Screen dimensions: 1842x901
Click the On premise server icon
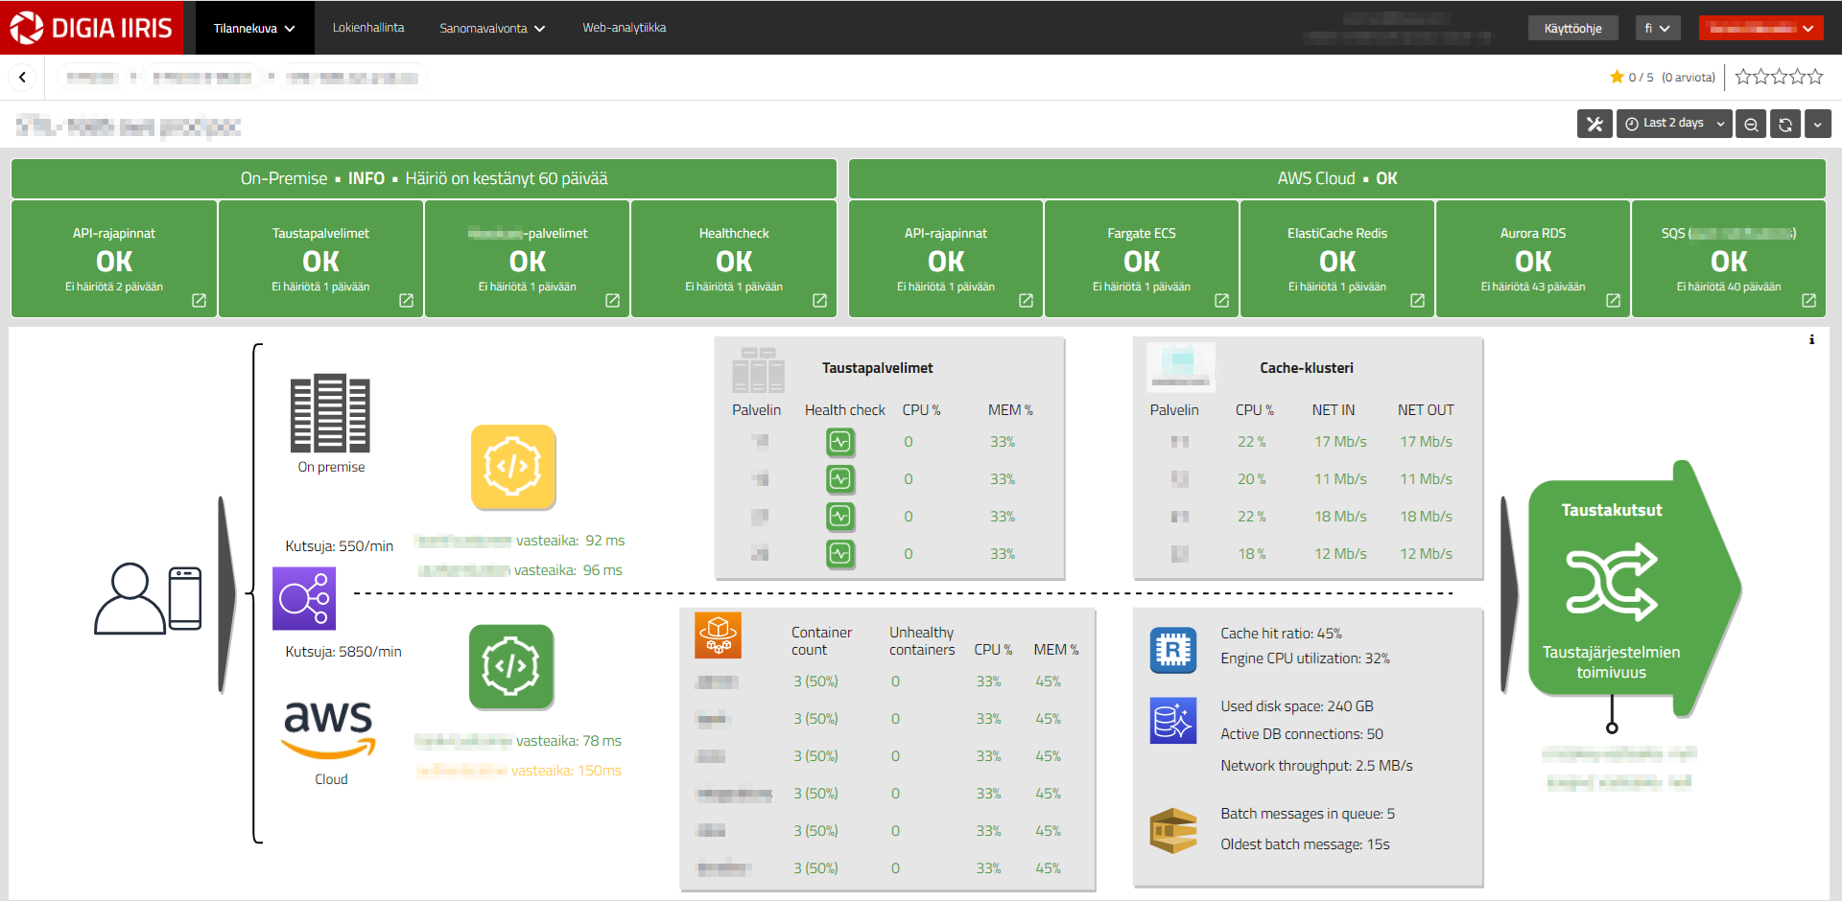330,413
